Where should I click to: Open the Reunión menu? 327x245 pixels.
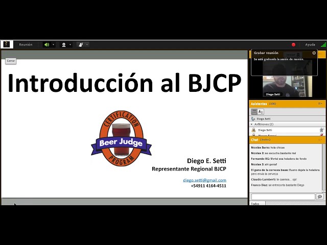pyautogui.click(x=26, y=44)
